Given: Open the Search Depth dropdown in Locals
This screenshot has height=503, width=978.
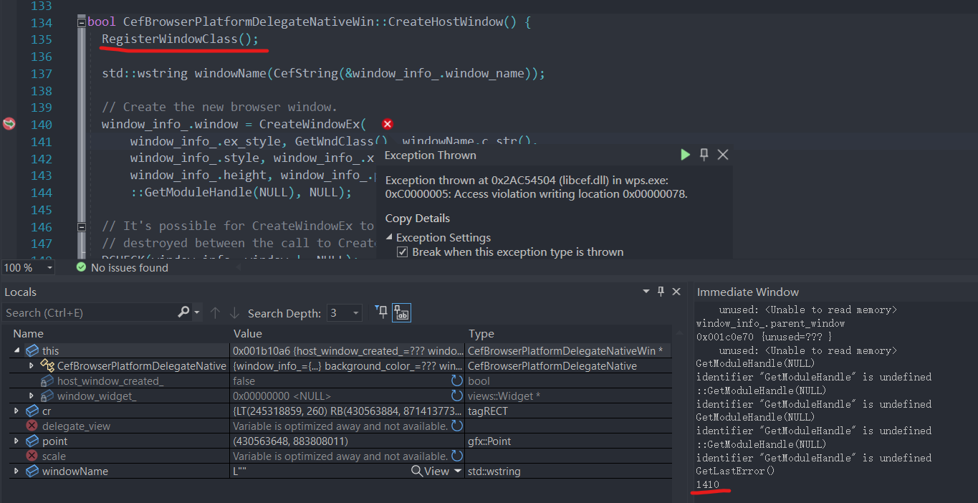Looking at the screenshot, I should (354, 313).
